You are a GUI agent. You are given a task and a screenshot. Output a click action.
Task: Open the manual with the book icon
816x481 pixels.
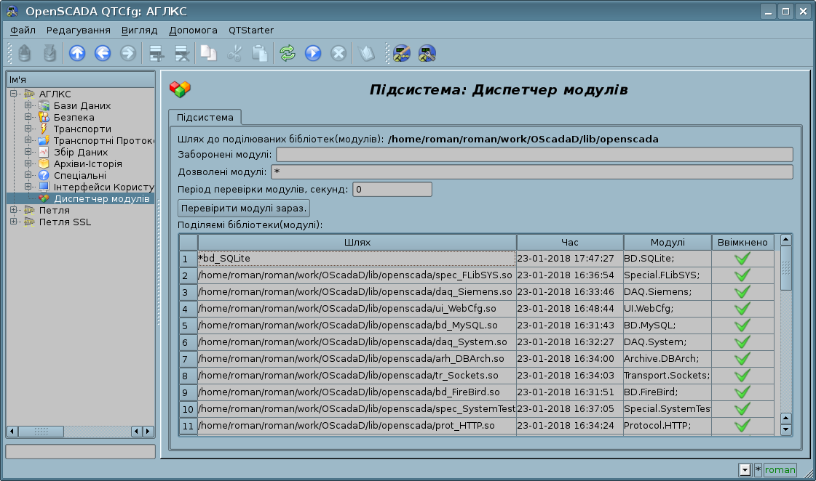366,53
